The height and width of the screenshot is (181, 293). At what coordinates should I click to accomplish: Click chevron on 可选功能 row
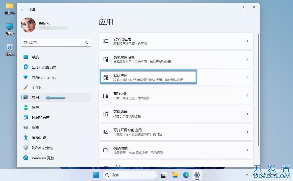247,114
